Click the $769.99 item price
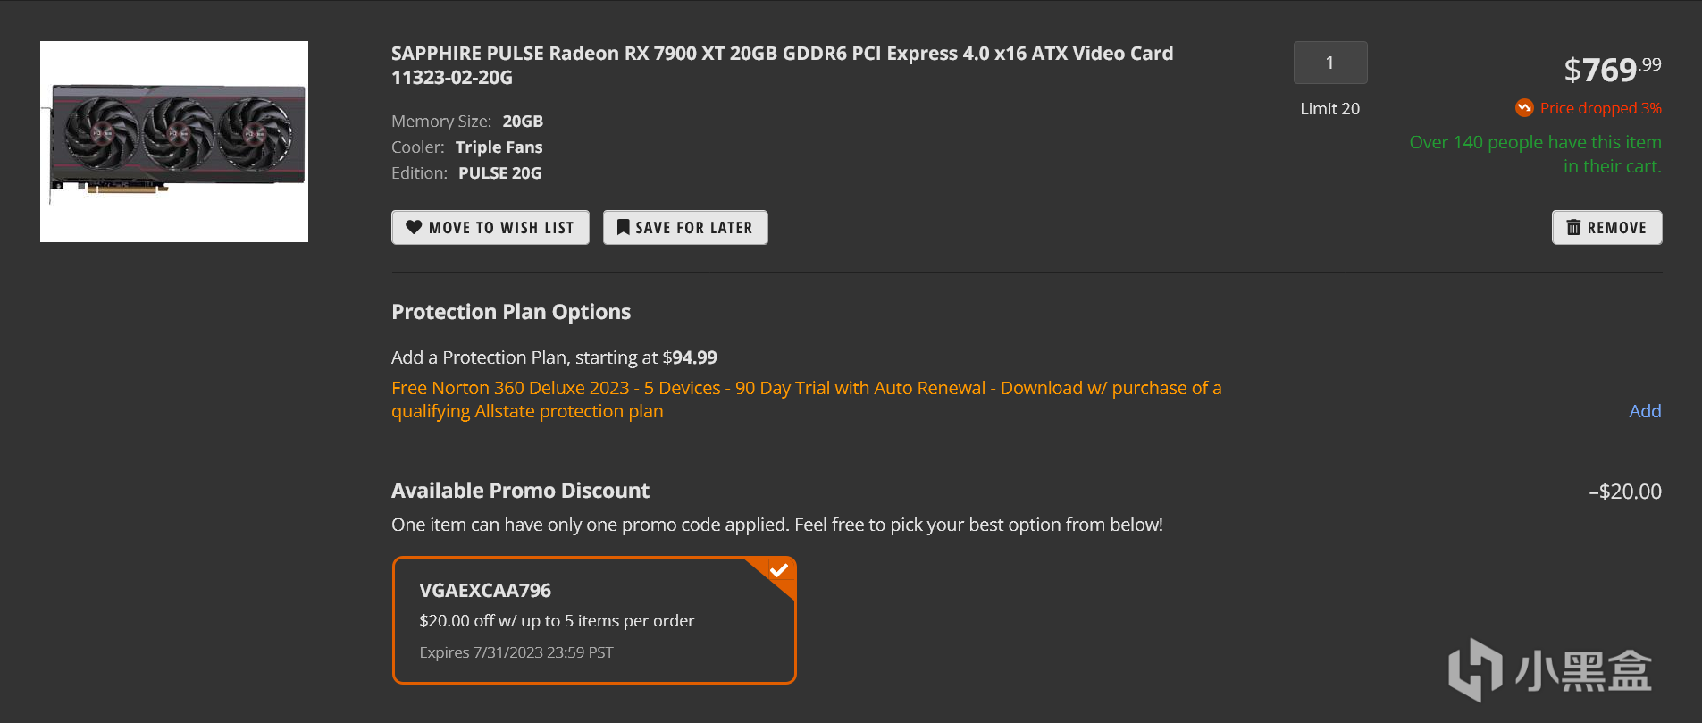Viewport: 1702px width, 723px height. pos(1612,69)
